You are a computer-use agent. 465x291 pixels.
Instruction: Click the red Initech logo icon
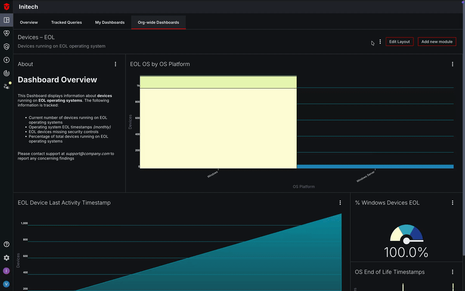tap(6, 6)
